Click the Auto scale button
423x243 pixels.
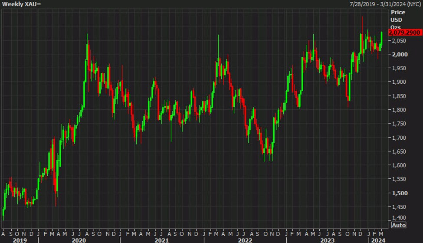pos(399,225)
